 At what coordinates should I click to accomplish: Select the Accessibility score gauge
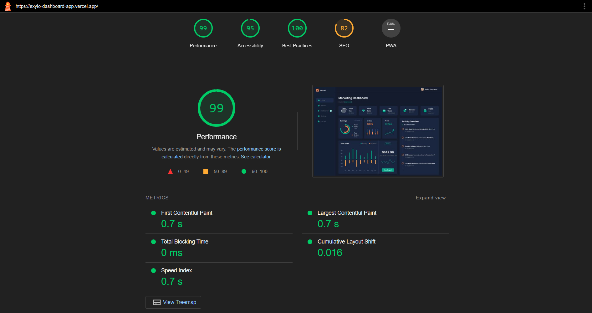coord(250,28)
